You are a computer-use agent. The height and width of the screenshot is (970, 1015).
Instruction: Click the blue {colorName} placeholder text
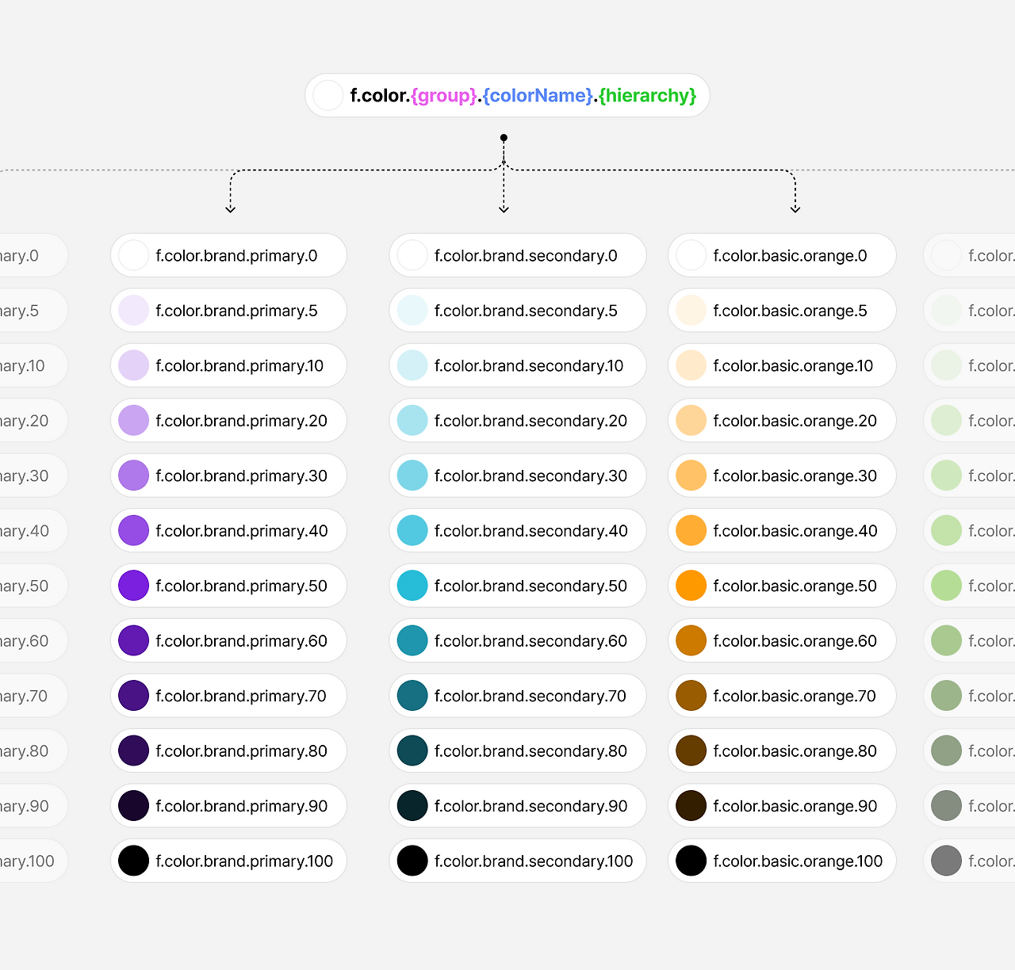[x=538, y=96]
